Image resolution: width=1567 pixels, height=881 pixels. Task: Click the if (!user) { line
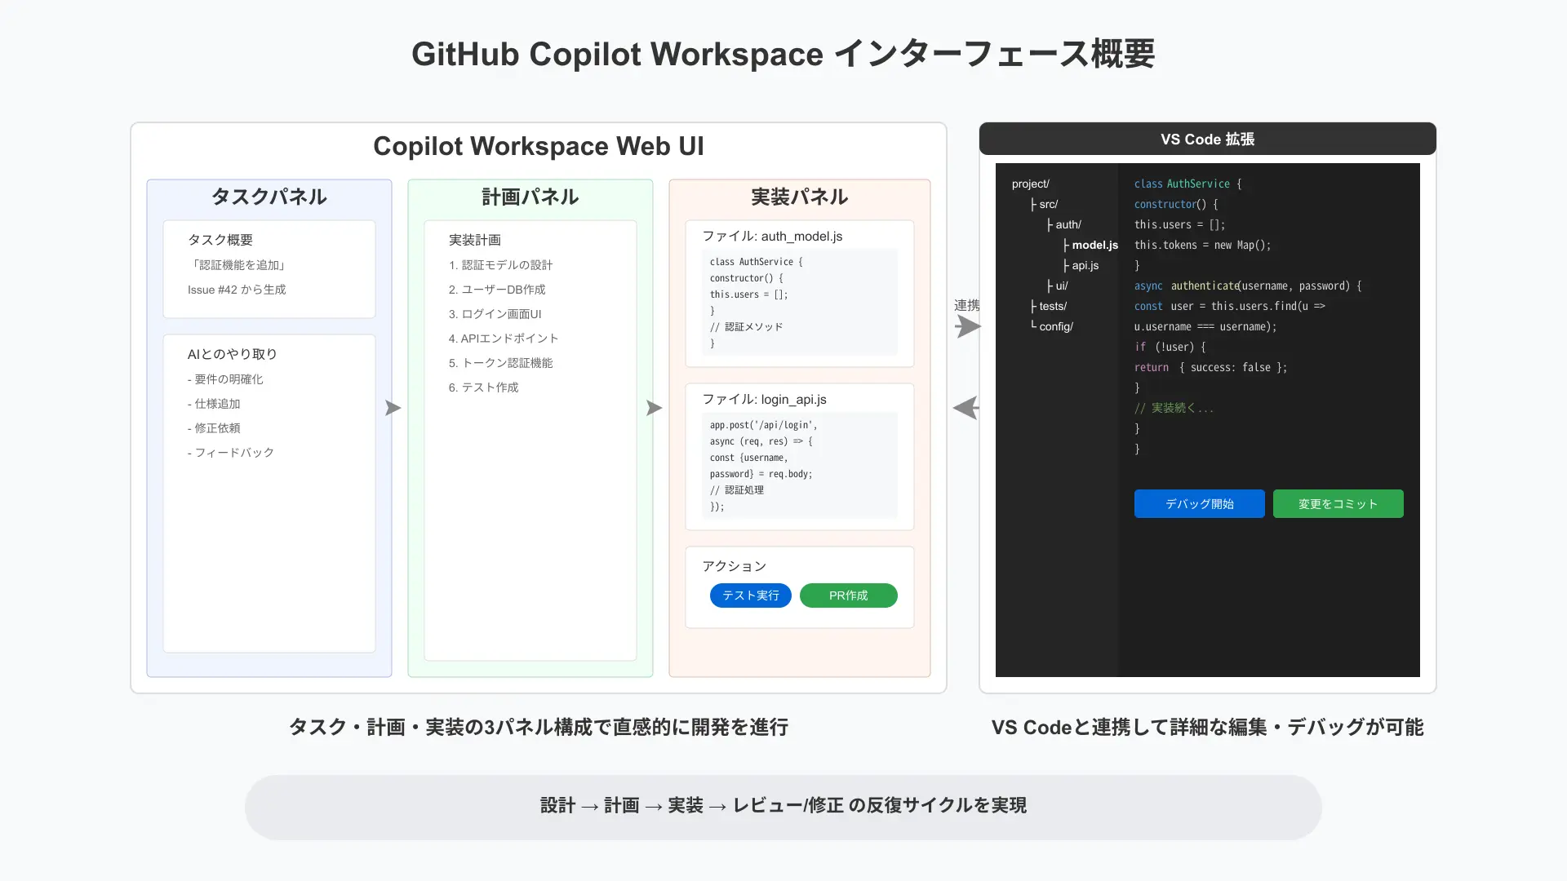[x=1170, y=347]
